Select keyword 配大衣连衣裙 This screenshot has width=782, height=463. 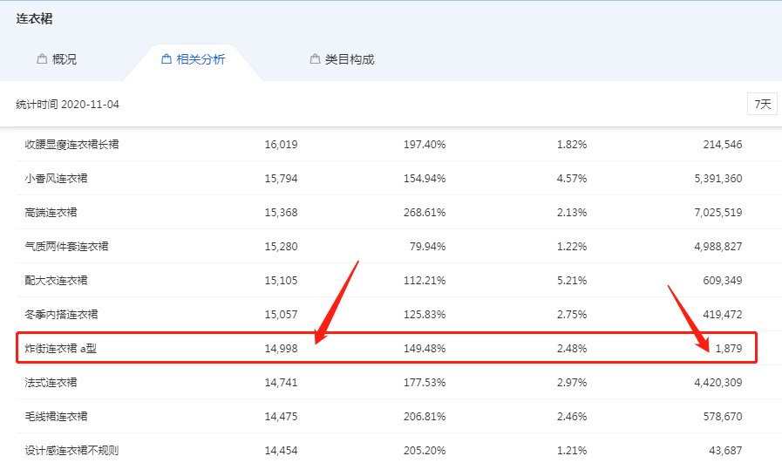point(56,281)
